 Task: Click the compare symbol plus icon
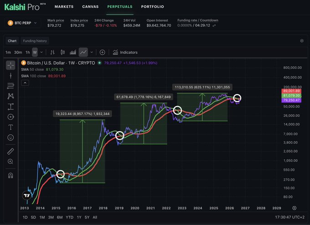[x=102, y=52]
